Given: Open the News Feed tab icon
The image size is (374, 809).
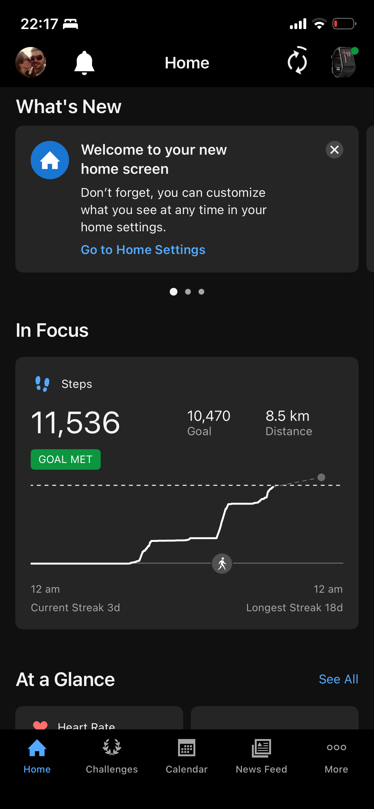Looking at the screenshot, I should [261, 748].
